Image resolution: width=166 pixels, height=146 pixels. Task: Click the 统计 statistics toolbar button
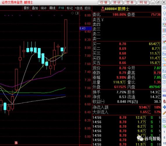point(44,8)
